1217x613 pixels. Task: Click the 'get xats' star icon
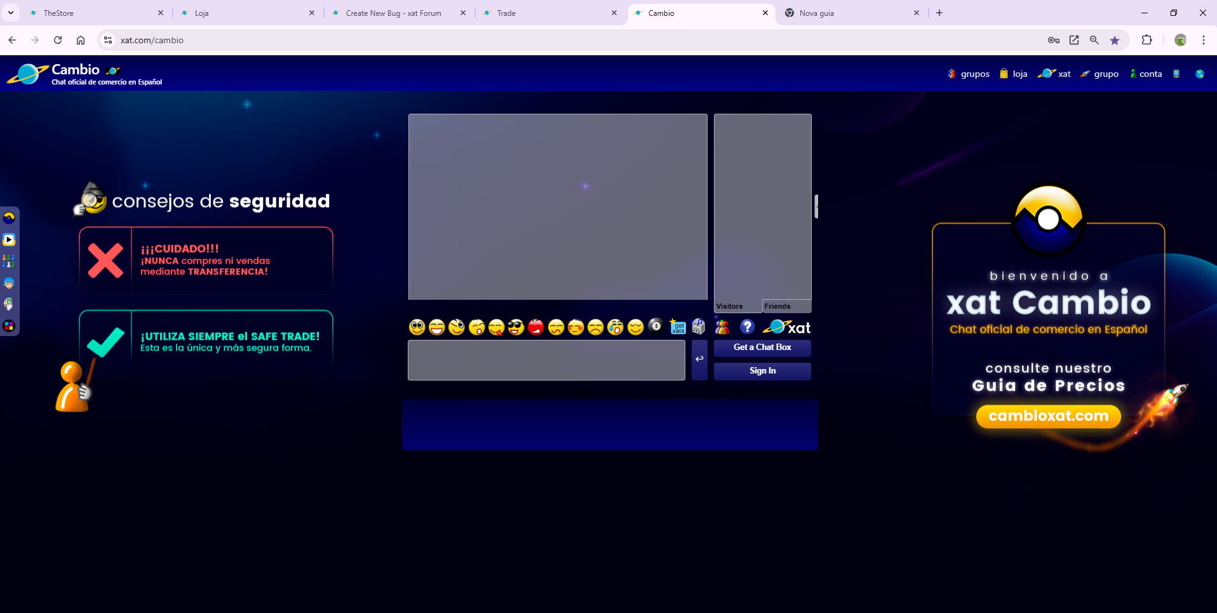tap(678, 327)
